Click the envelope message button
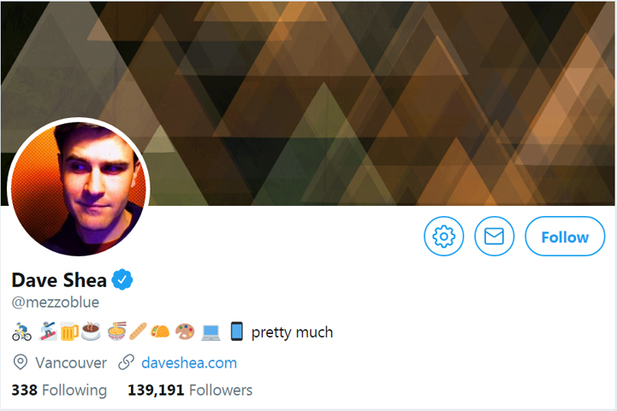The width and height of the screenshot is (617, 411). [494, 236]
